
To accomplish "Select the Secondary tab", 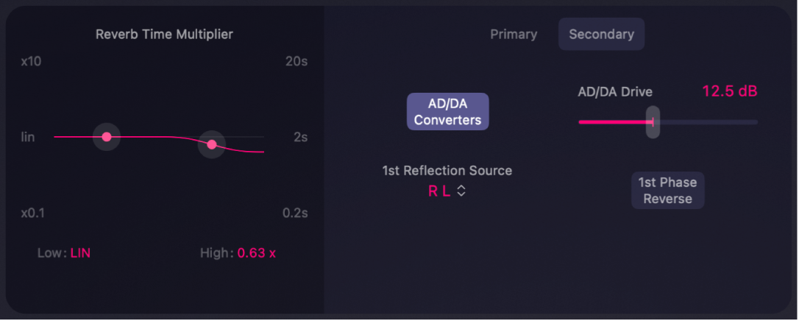I will (601, 35).
